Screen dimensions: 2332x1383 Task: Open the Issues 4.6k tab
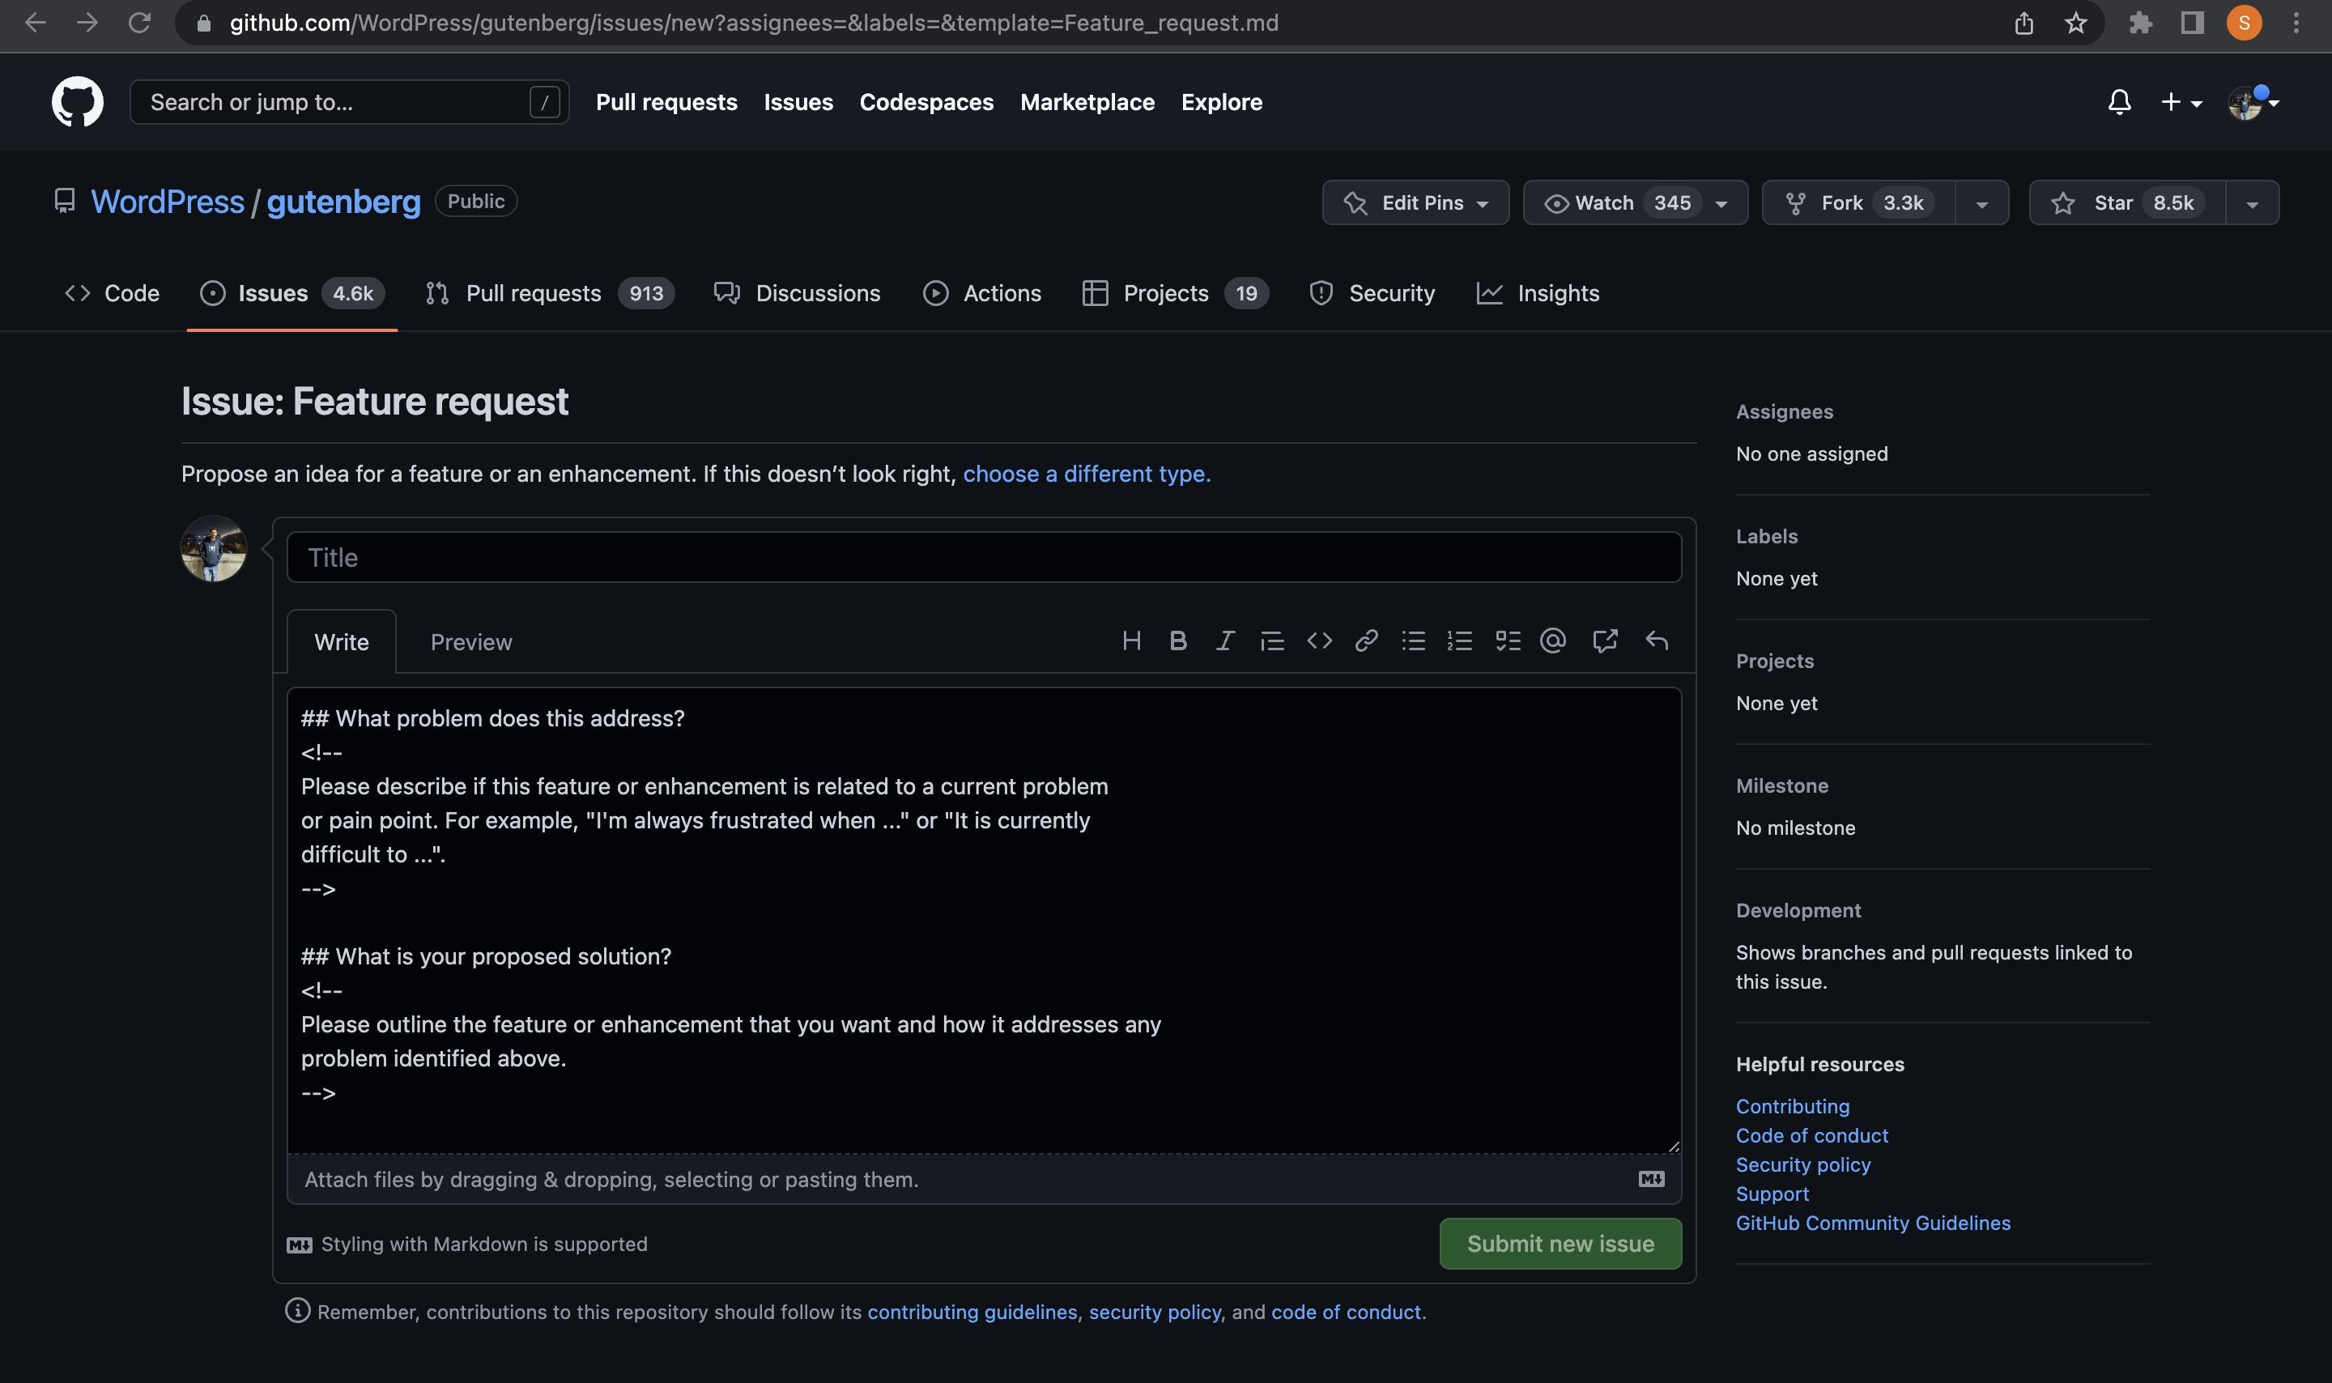click(291, 292)
